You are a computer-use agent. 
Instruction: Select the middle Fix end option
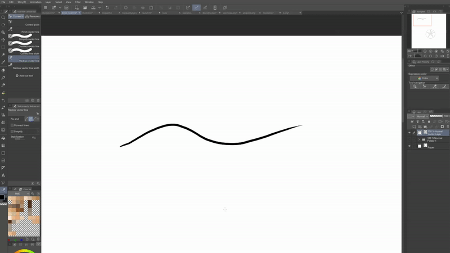(30, 119)
